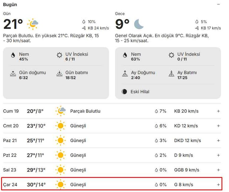Select the Çar 24 day label
Image resolution: width=229 pixels, height=192 pixels.
pyautogui.click(x=10, y=185)
